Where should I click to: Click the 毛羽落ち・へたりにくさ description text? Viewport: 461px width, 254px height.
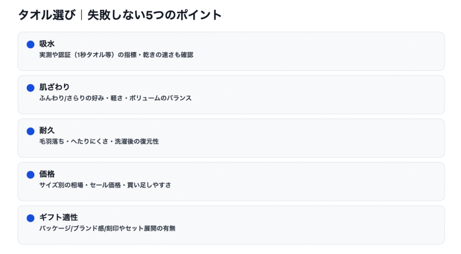[x=99, y=142]
